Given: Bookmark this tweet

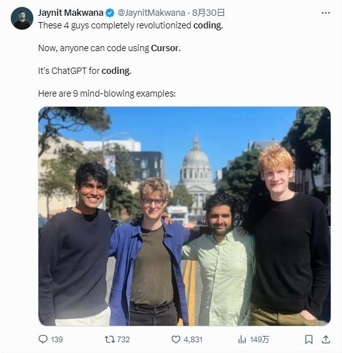Looking at the screenshot, I should point(309,339).
